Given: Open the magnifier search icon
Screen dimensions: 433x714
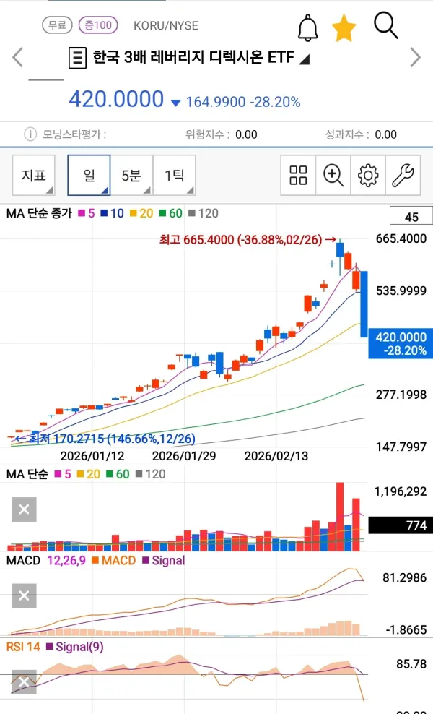Looking at the screenshot, I should click(x=385, y=25).
